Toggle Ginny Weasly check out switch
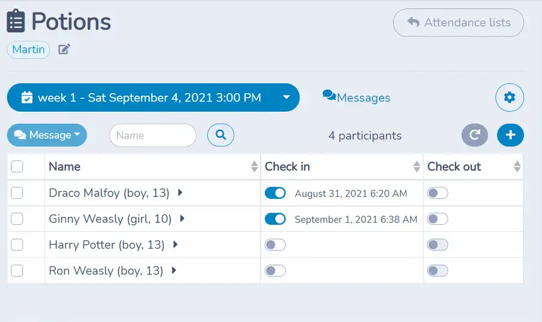The image size is (542, 322). click(x=438, y=219)
